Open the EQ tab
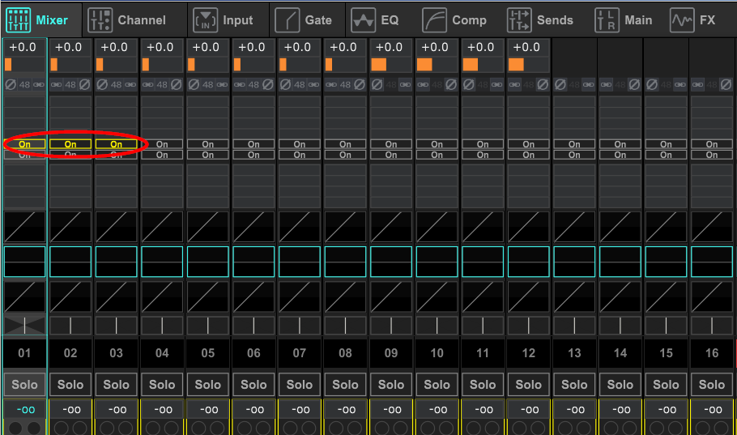This screenshot has width=737, height=435. [375, 20]
